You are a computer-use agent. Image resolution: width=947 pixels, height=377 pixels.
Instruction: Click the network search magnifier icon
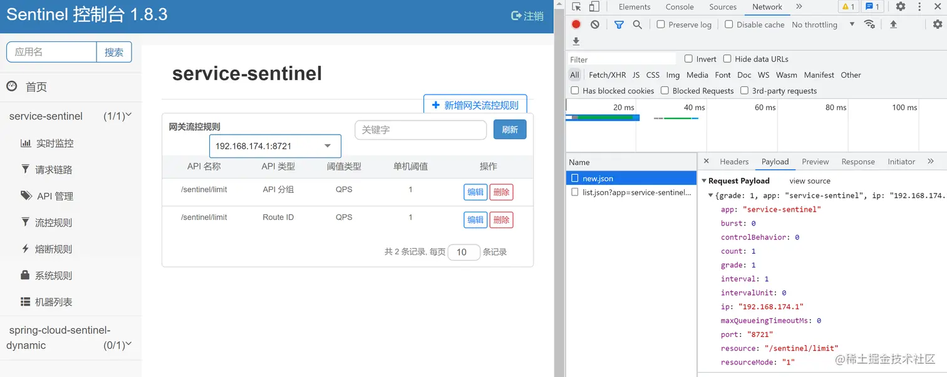pyautogui.click(x=637, y=24)
